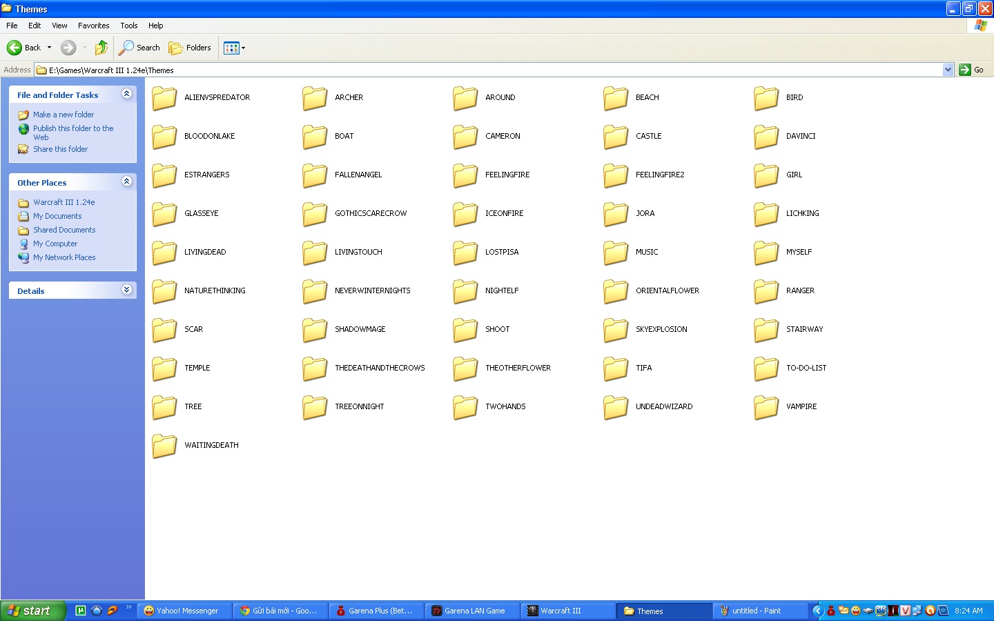Select the CASTLE folder icon

[x=616, y=137]
